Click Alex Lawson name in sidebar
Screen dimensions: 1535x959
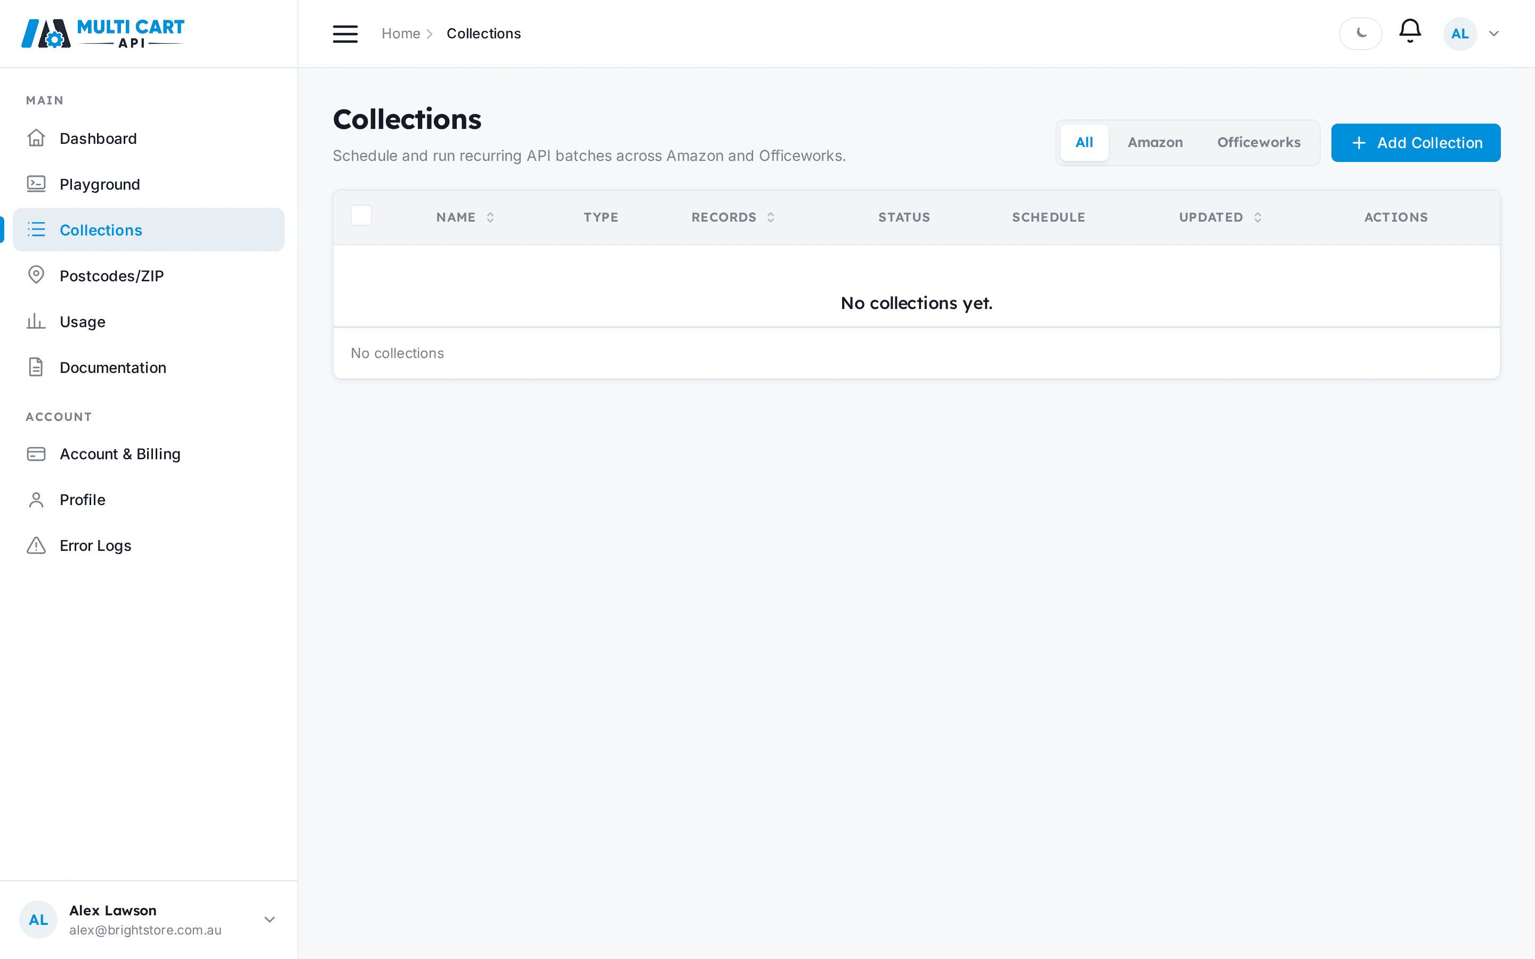pos(113,910)
